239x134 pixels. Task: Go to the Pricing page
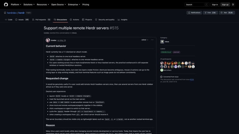(86, 5)
